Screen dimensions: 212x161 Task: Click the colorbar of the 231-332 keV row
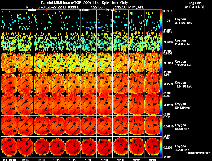pos(161,42)
